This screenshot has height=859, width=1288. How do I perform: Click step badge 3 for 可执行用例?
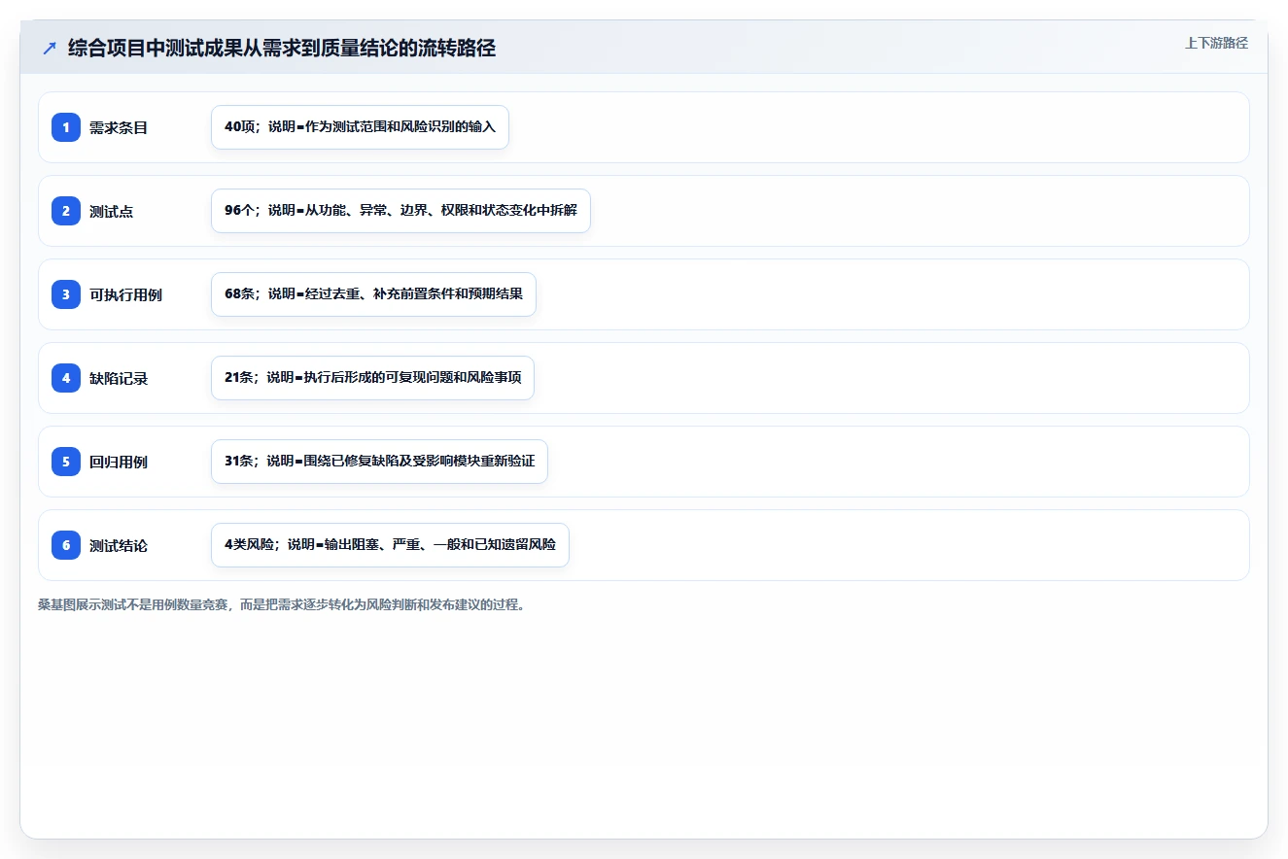66,294
